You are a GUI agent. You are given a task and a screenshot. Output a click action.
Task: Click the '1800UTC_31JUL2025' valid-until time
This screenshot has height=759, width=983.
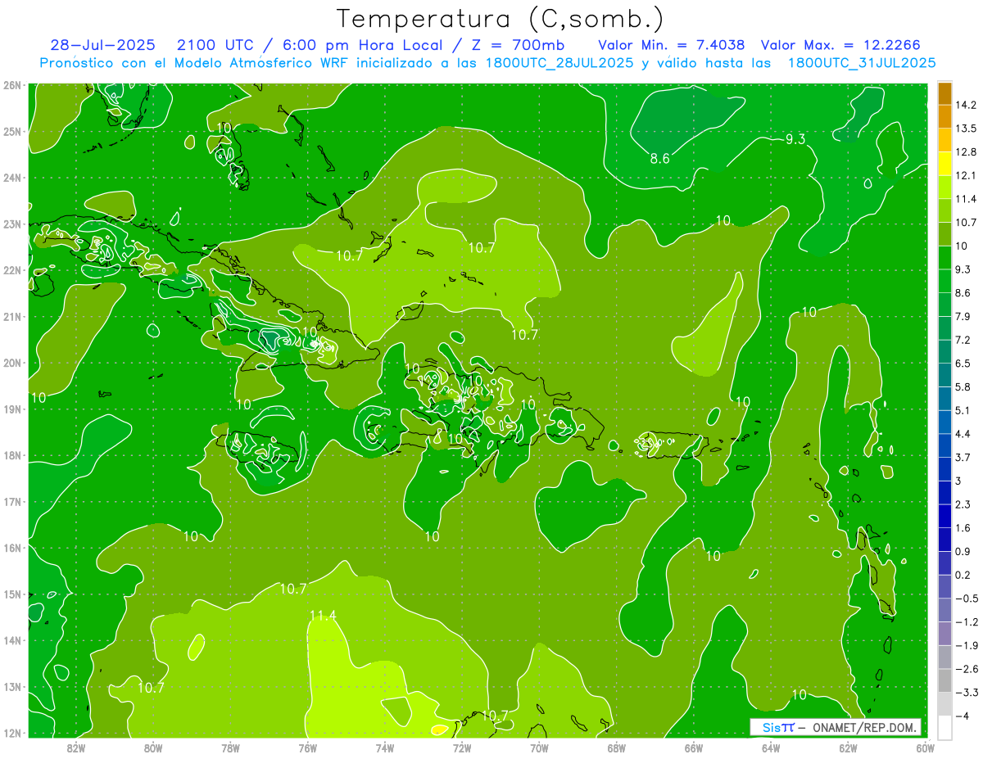(862, 62)
